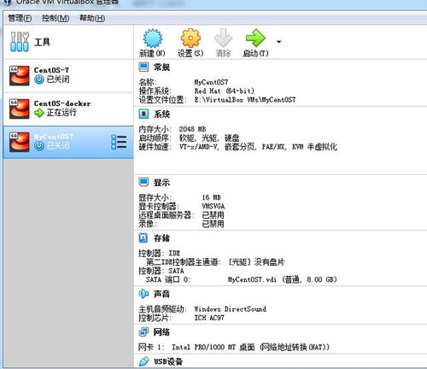The image size is (427, 369).
Task: Click the 2048 MB memory value
Action: click(x=192, y=129)
